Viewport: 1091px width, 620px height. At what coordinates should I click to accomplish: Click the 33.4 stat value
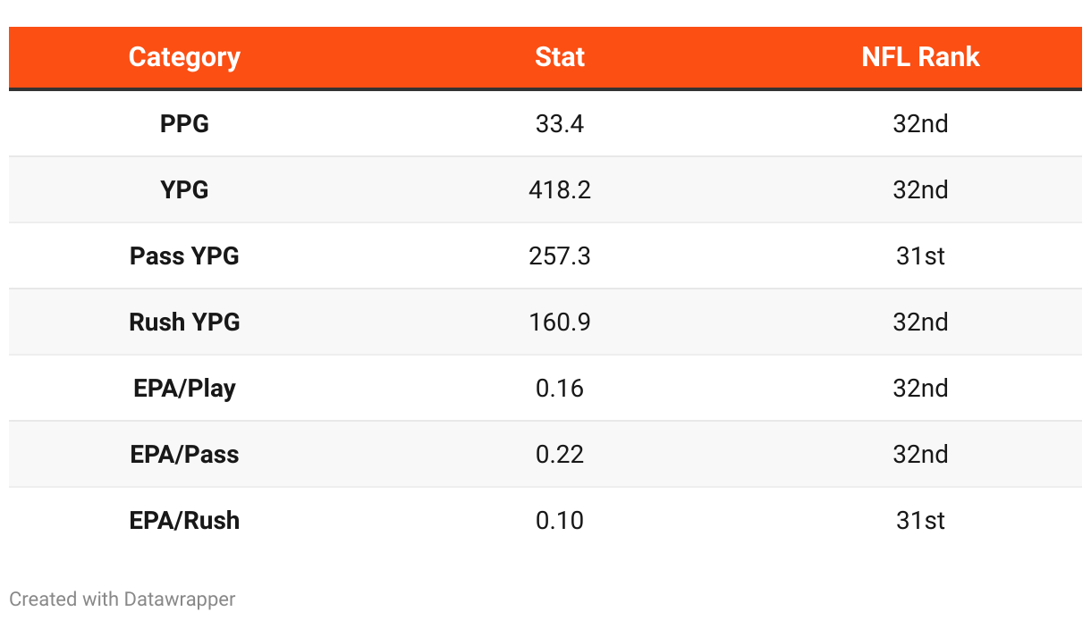click(x=560, y=123)
